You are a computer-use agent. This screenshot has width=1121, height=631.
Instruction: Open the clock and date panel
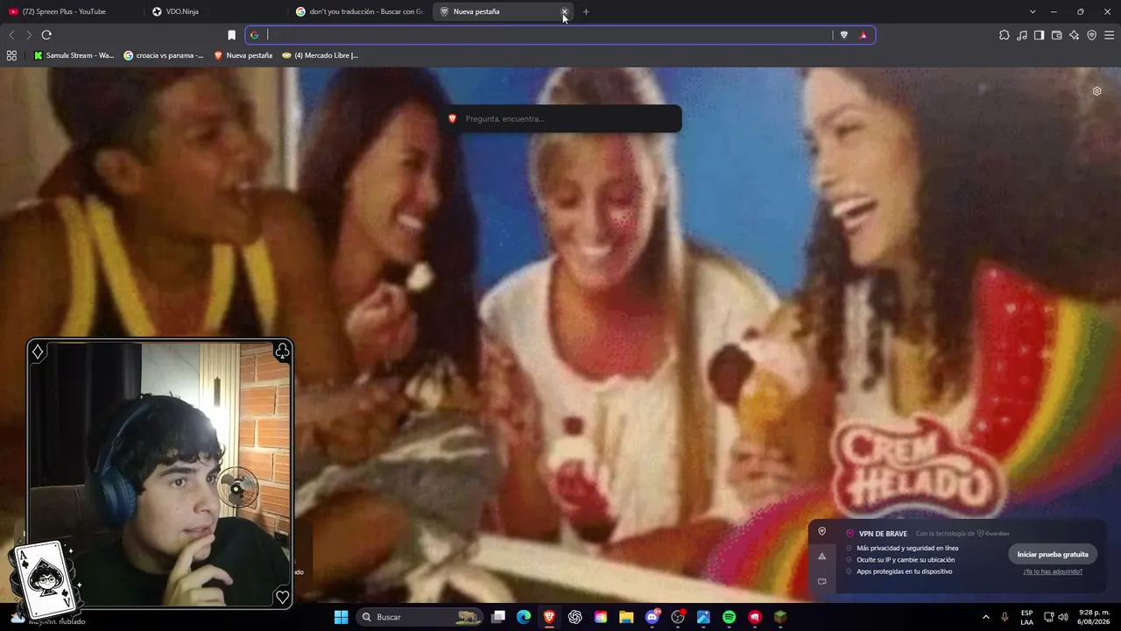click(x=1095, y=617)
